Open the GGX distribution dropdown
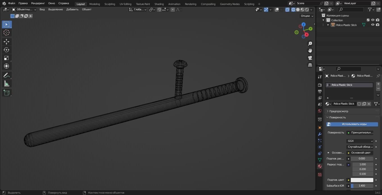Image resolution: width=382 pixels, height=195 pixels. pyautogui.click(x=360, y=141)
